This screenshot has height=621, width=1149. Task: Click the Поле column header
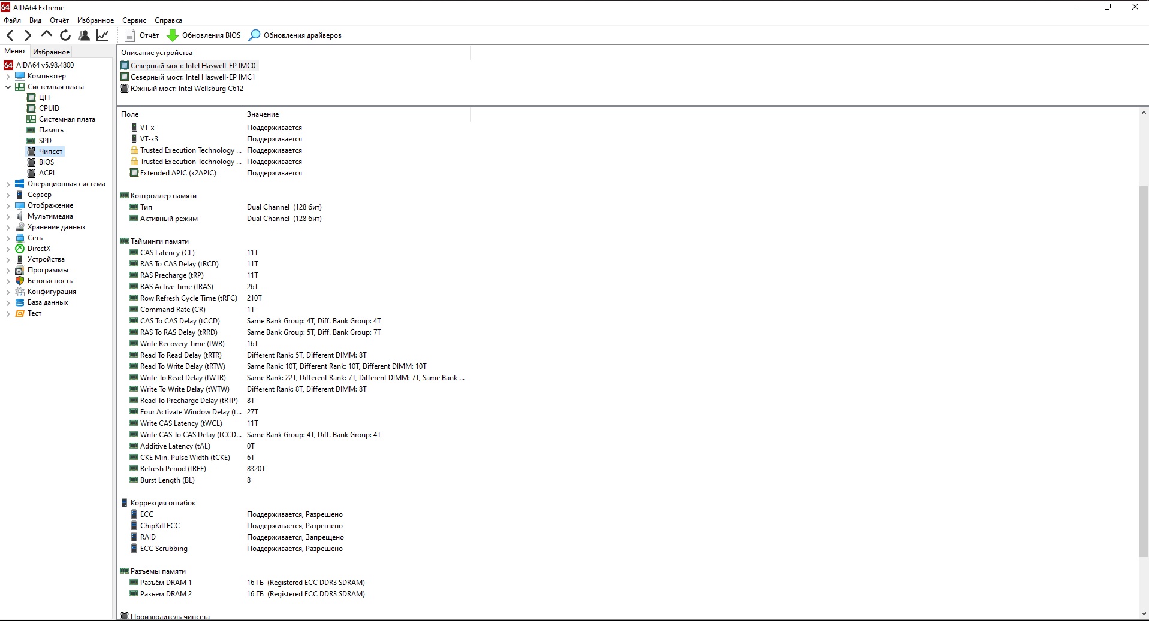click(180, 114)
